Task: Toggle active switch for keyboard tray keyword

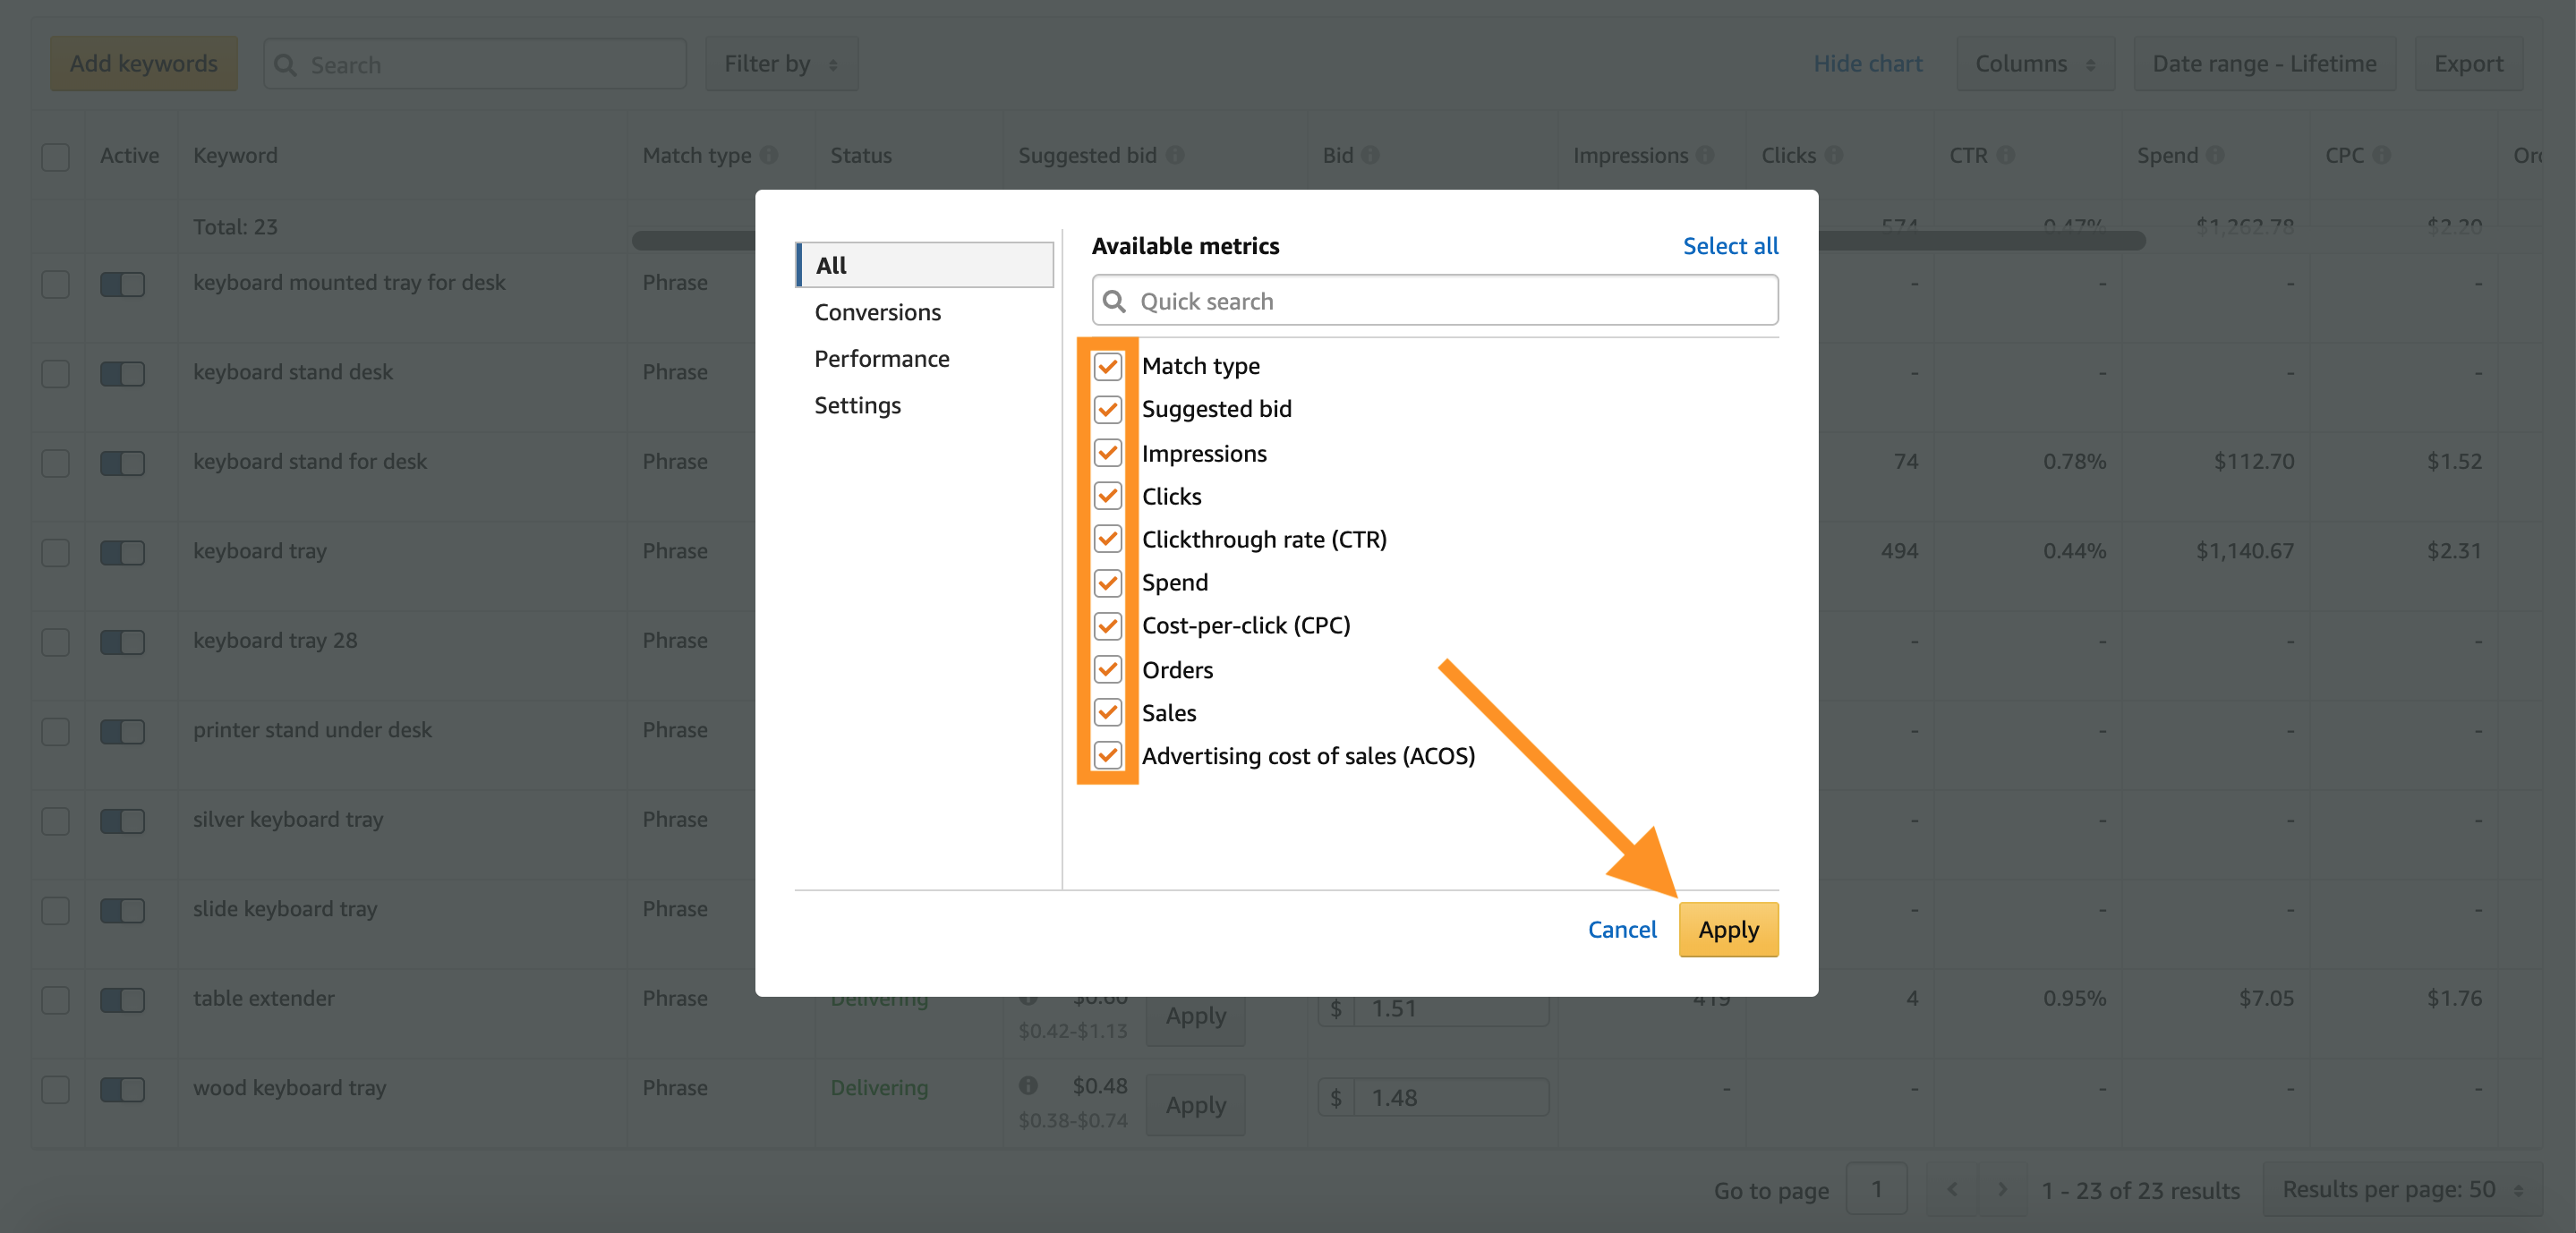Action: coord(122,552)
